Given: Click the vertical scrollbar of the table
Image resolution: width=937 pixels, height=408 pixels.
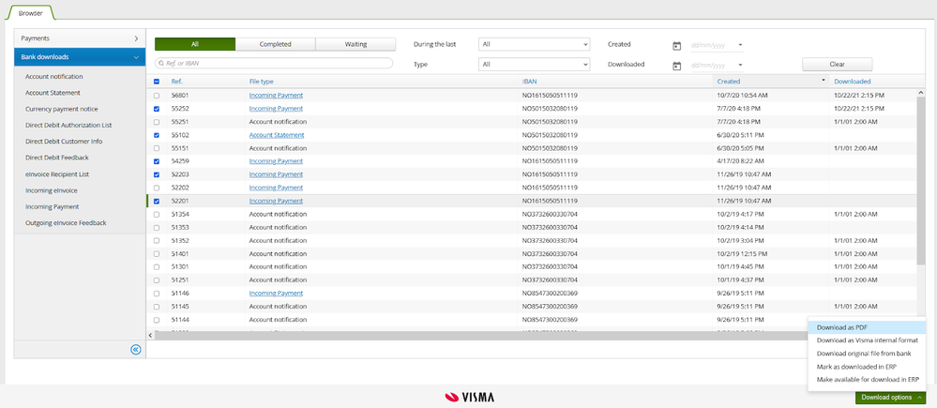Looking at the screenshot, I should (921, 182).
